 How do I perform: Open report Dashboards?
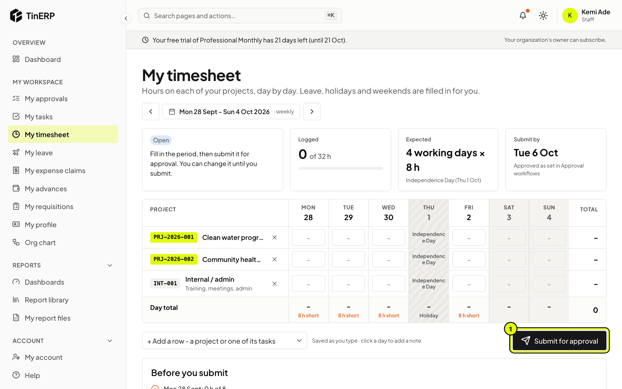pyautogui.click(x=63, y=282)
